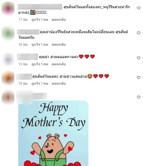The width and height of the screenshot is (143, 166).
Task: Reply to the 17 ชม. comment
Action: (59, 20)
